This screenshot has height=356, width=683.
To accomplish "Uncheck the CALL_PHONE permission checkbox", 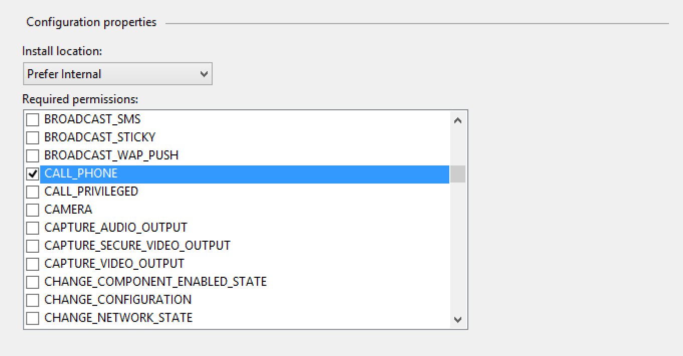I will click(x=33, y=174).
